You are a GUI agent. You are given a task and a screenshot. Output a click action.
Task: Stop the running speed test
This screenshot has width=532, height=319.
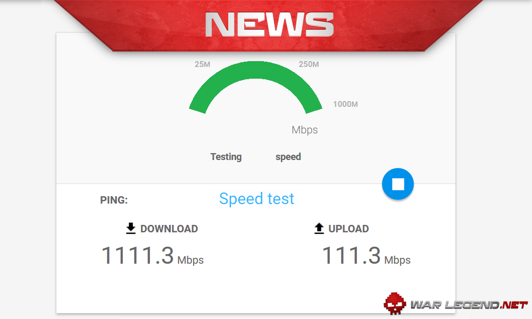397,184
